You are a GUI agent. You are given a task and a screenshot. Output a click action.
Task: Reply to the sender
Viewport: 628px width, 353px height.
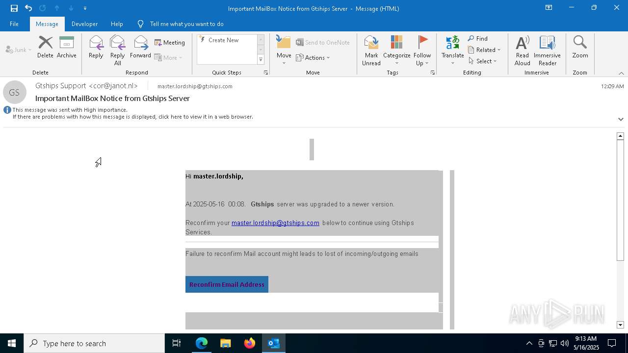pyautogui.click(x=96, y=47)
